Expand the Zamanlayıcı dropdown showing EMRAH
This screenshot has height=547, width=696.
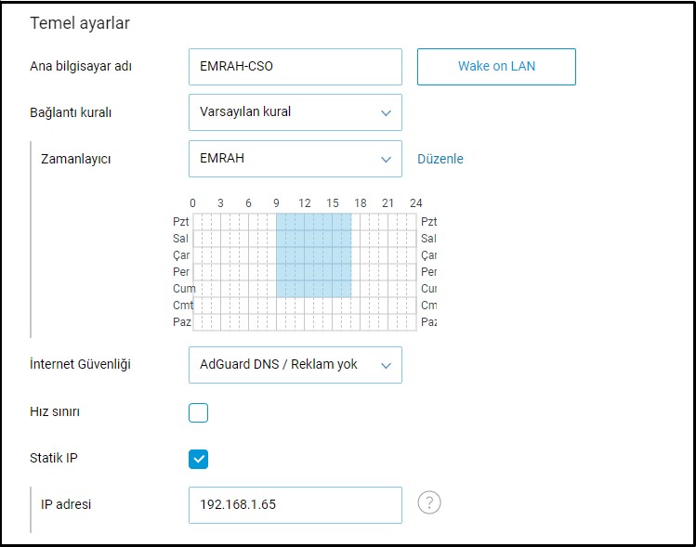(295, 159)
